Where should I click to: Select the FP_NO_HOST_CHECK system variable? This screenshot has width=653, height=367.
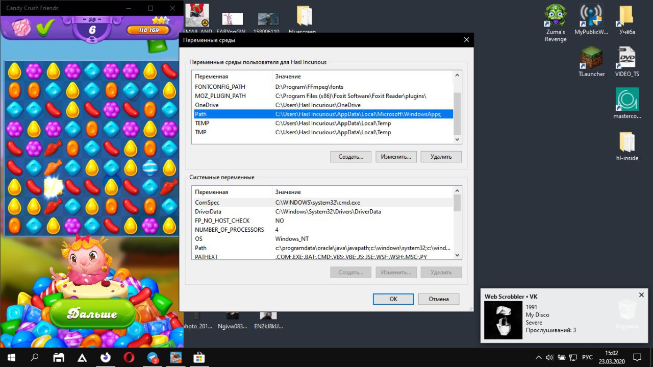point(322,221)
